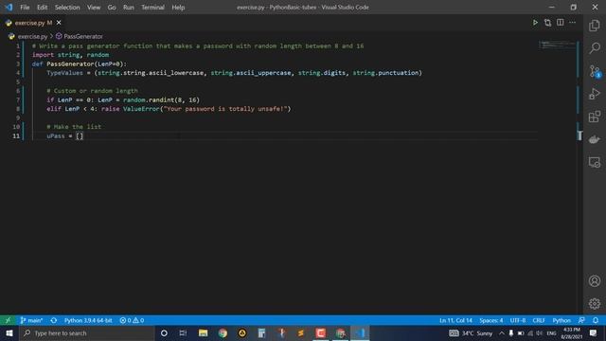Open Task View on taskbar
The image size is (606, 341).
coord(183,333)
